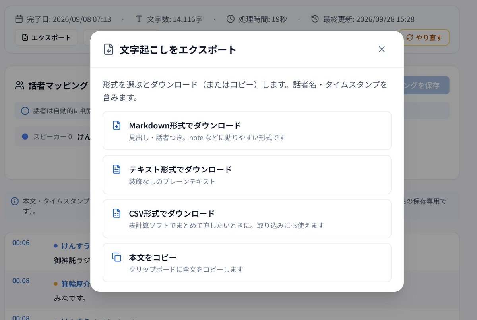Click the people icon beside 話者マッピング
477x320 pixels.
19,85
